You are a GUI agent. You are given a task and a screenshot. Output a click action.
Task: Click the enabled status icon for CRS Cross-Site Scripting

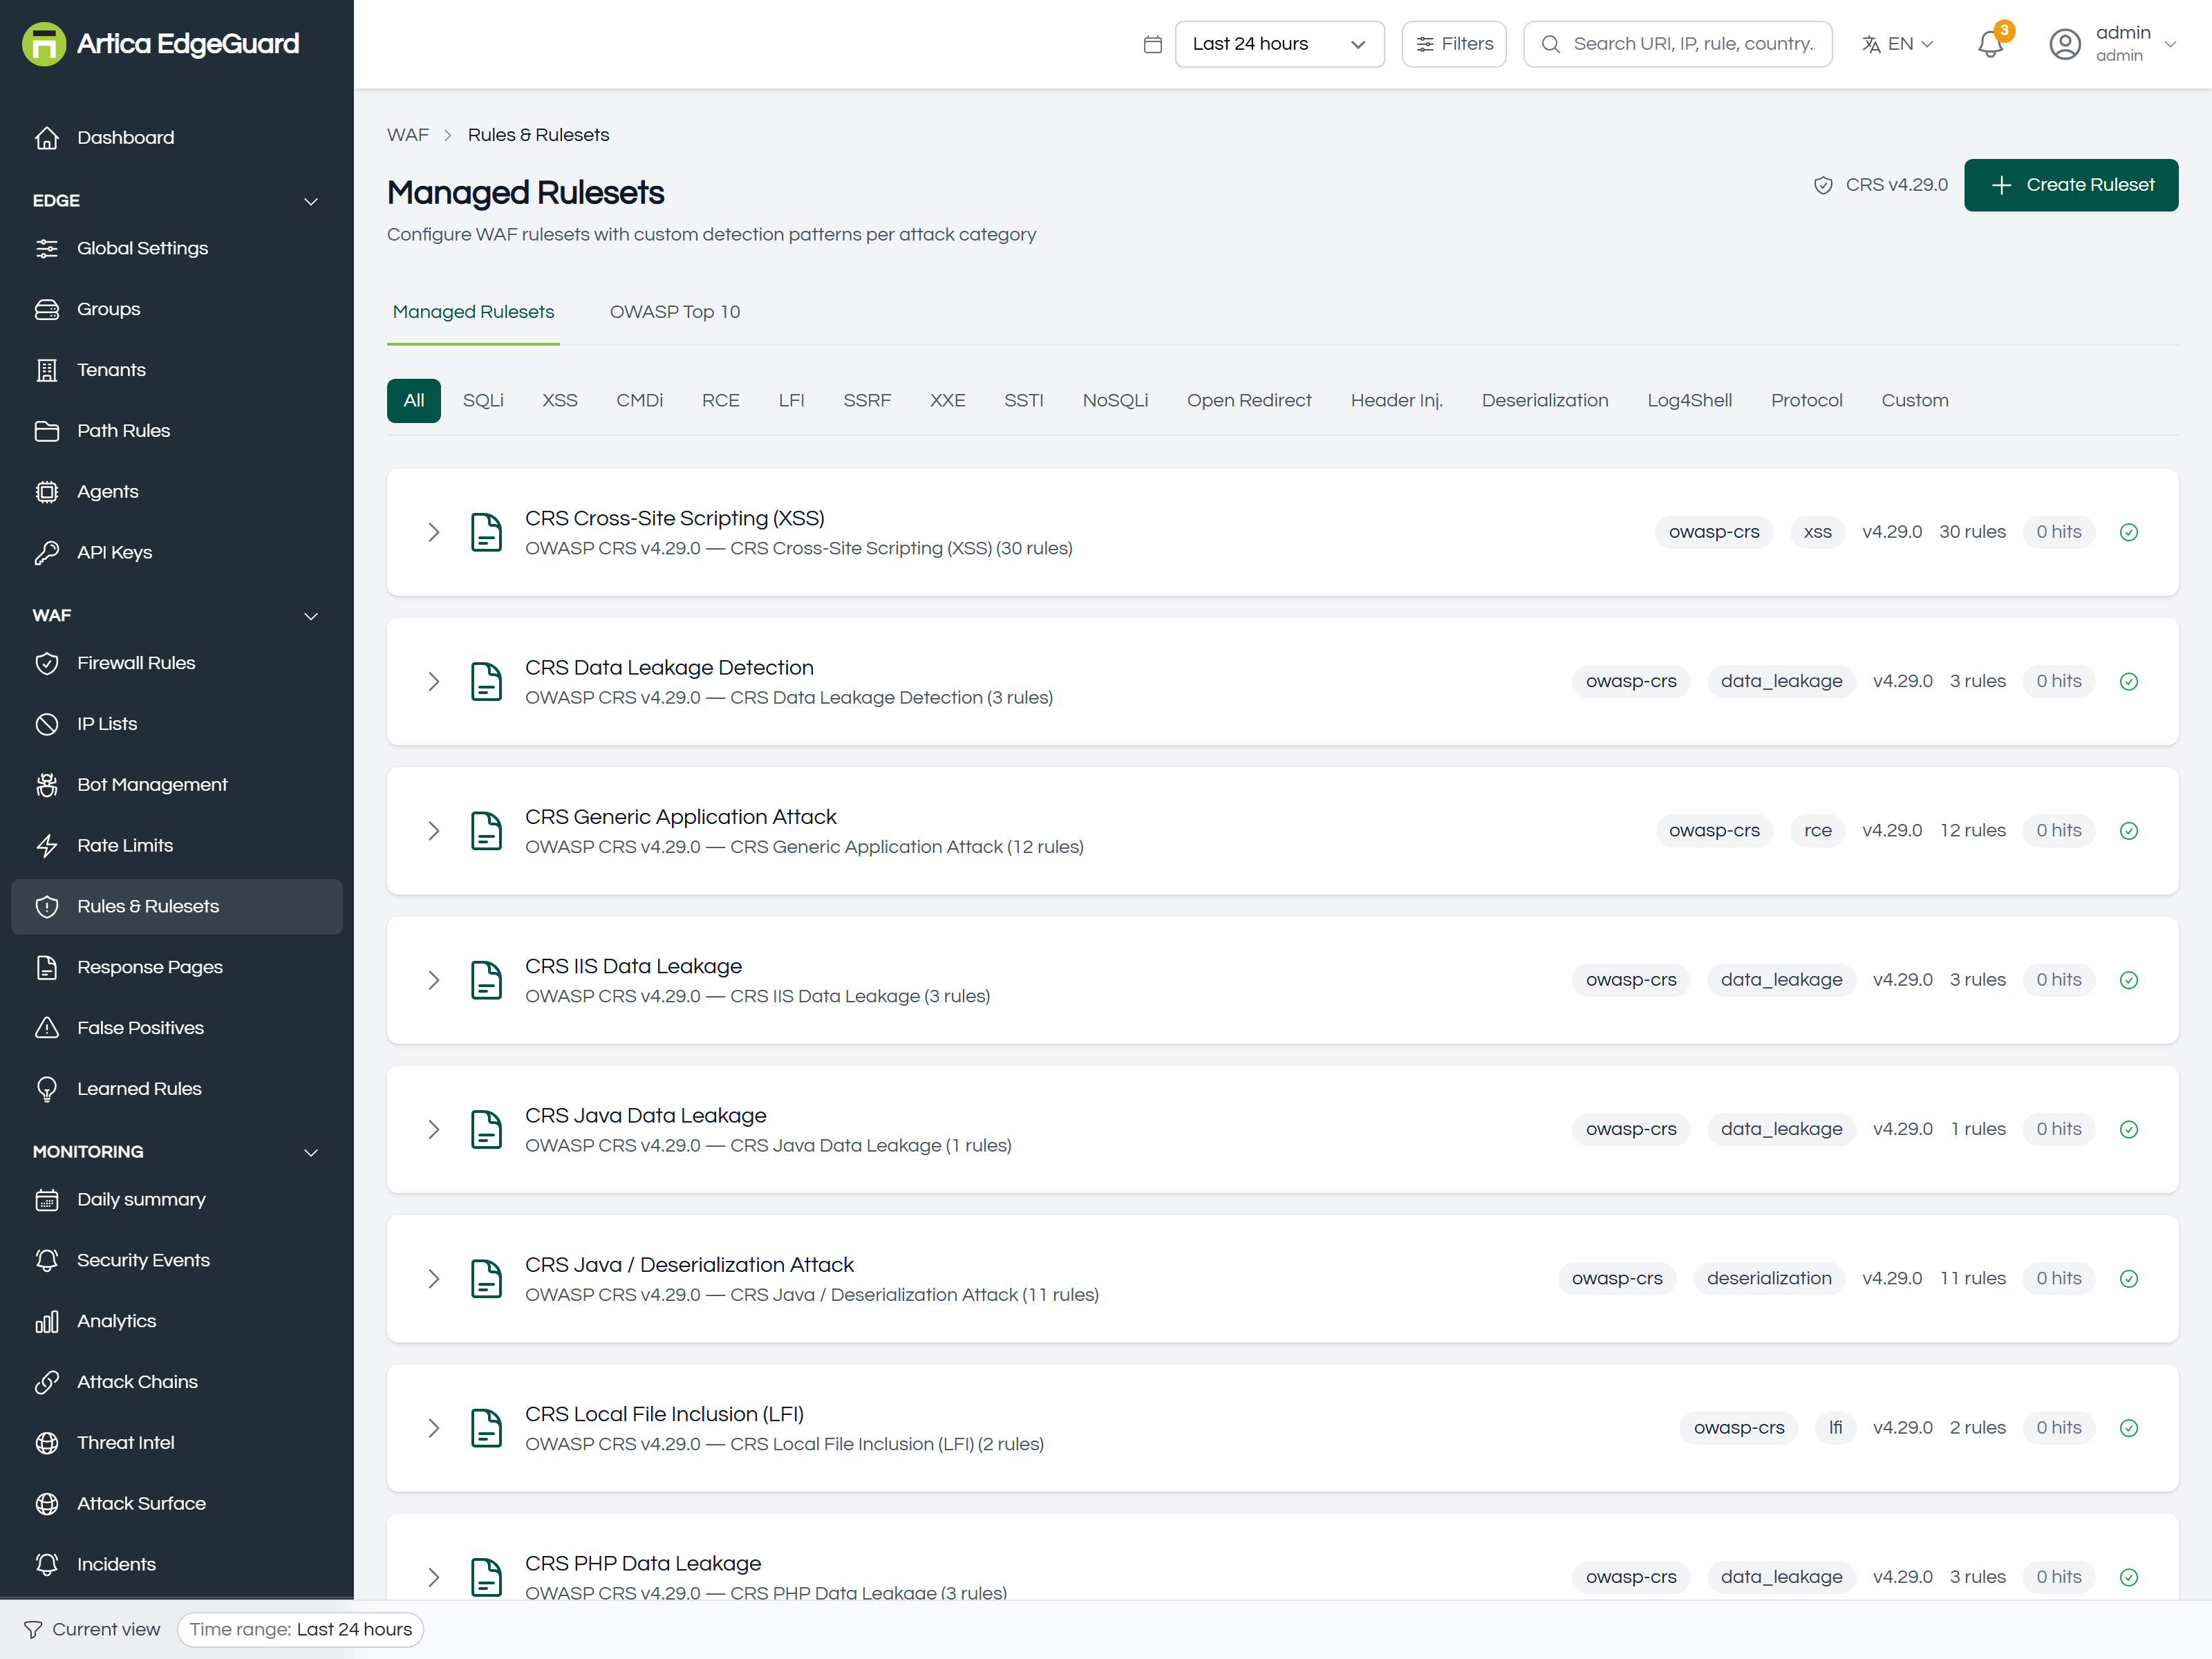(2129, 532)
